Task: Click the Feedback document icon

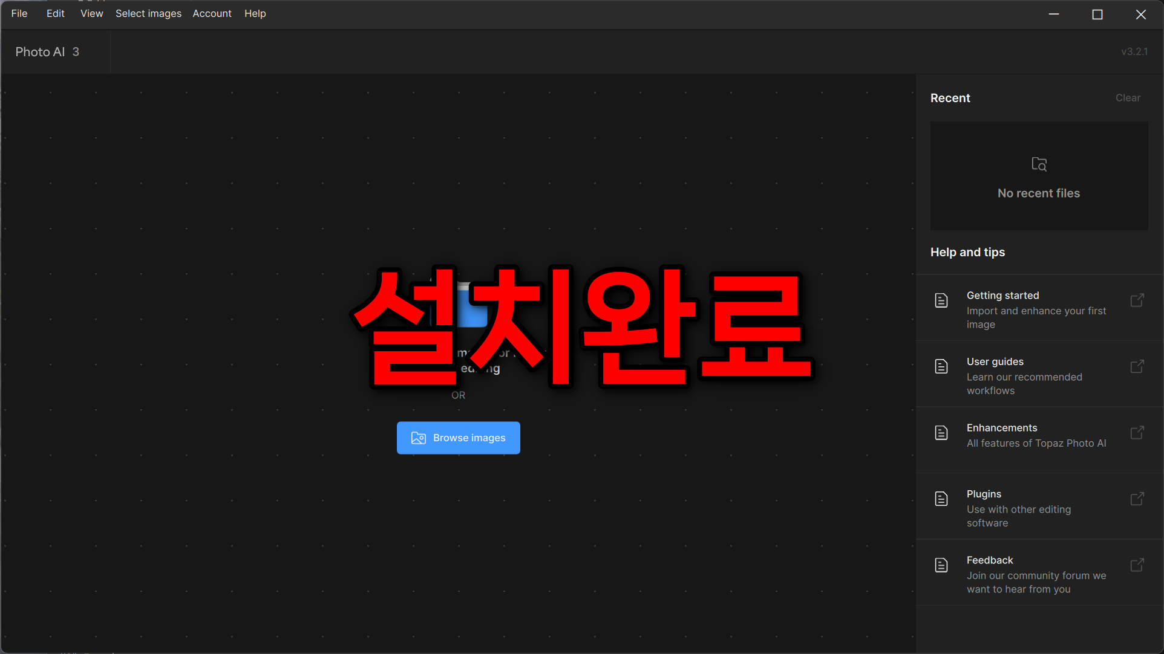Action: click(941, 565)
